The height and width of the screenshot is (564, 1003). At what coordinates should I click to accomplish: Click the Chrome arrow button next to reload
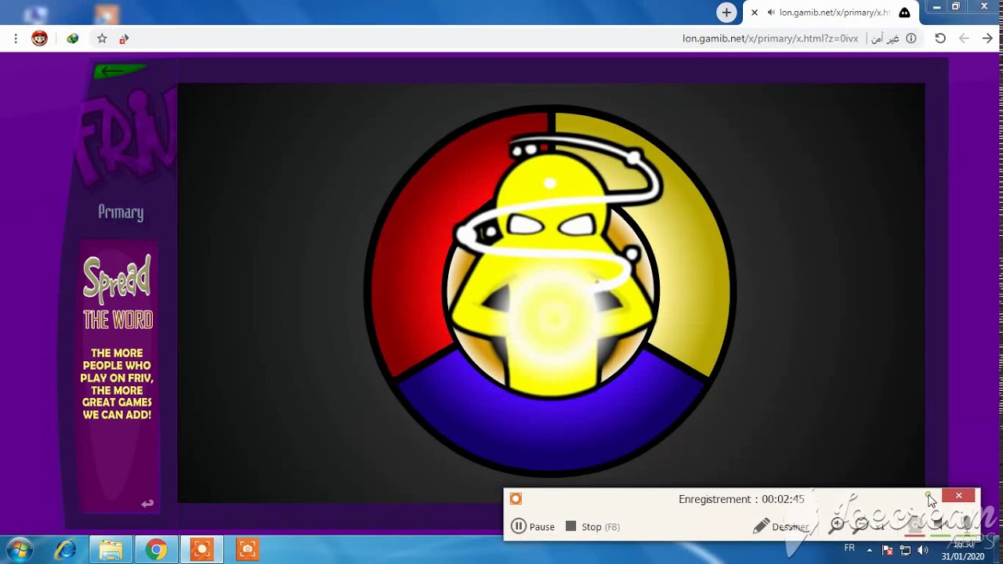tap(964, 38)
